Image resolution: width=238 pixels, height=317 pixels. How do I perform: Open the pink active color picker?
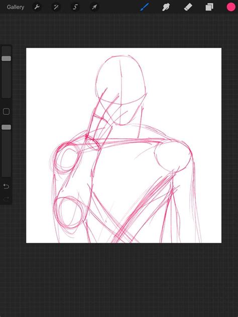[x=231, y=7]
